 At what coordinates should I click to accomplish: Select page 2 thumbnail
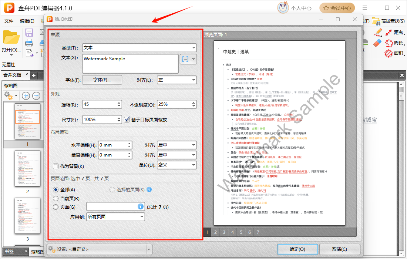(27, 168)
